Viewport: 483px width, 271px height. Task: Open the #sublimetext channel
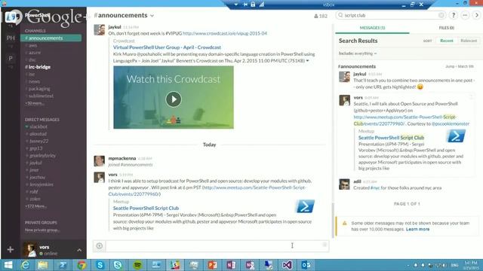41,96
